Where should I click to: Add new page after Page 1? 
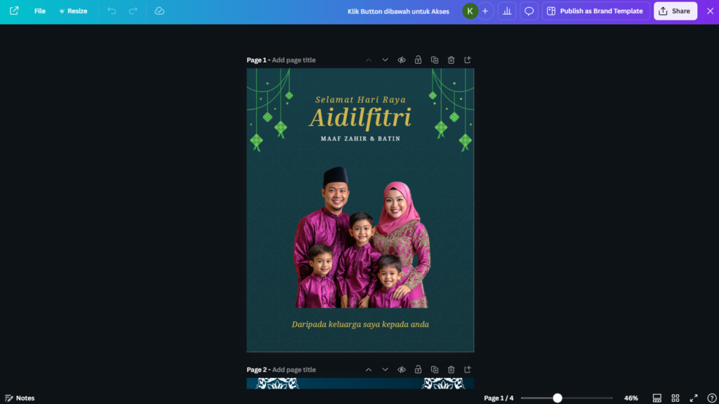click(468, 60)
